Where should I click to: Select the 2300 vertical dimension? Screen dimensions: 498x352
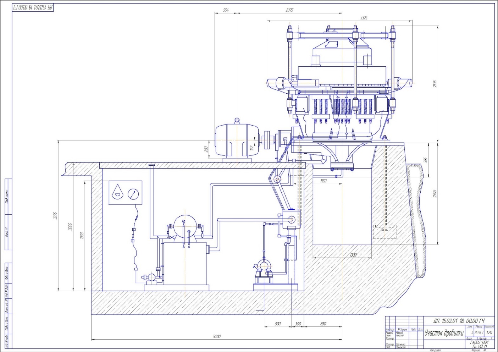(x=435, y=194)
